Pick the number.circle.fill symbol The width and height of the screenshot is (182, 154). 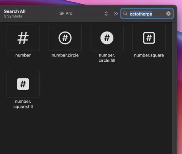point(107,38)
